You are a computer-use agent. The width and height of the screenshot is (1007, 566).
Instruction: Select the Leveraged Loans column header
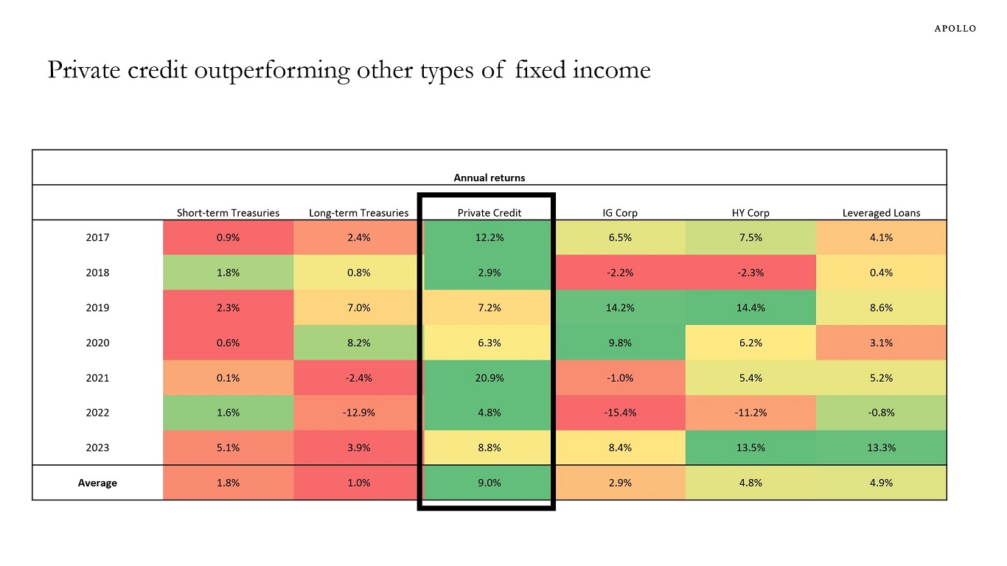click(x=881, y=213)
